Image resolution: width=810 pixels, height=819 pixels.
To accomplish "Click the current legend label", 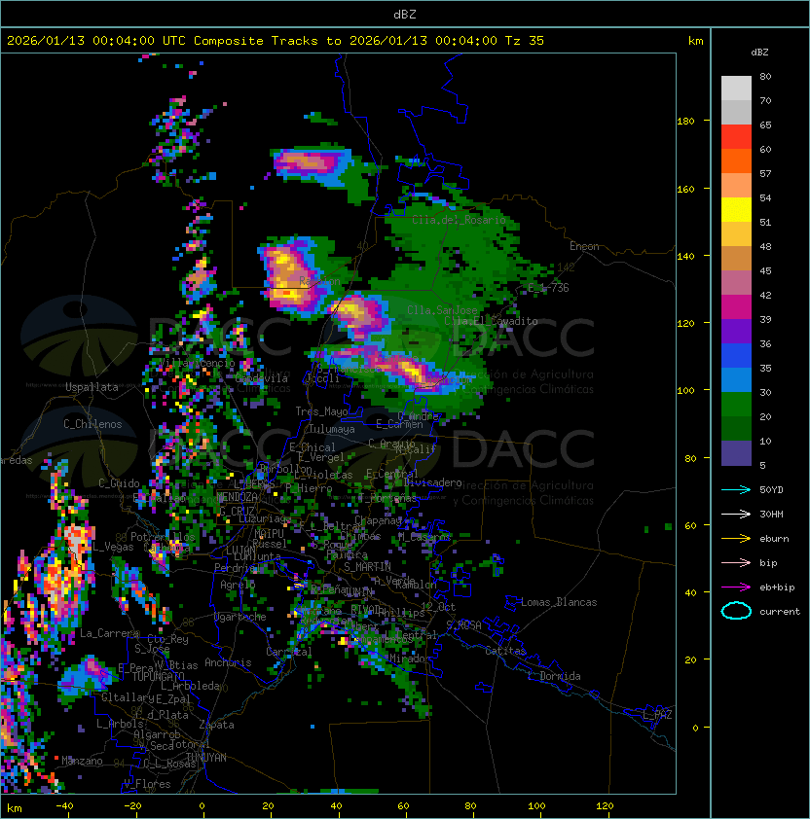I will pos(780,611).
